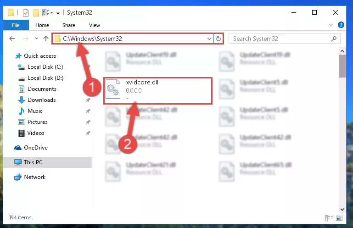Click the Downloads blue arrow icon

(x=22, y=100)
